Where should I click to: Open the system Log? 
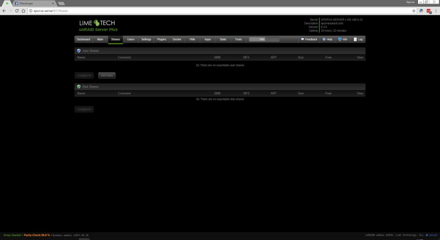click(358, 40)
